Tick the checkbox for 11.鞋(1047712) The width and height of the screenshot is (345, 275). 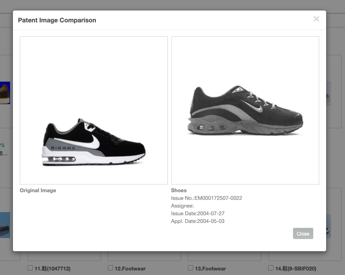click(x=30, y=268)
